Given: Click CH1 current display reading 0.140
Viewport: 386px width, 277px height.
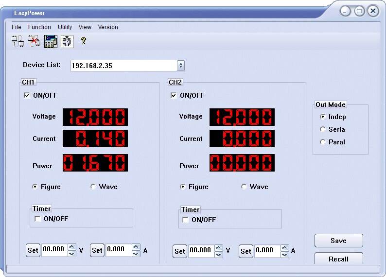Looking at the screenshot, I should 95,138.
